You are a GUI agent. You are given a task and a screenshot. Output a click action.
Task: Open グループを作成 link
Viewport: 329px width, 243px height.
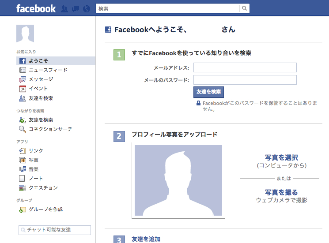pyautogui.click(x=45, y=209)
